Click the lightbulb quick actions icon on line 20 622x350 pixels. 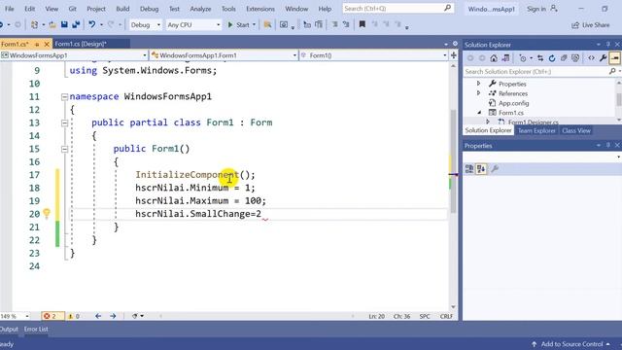(47, 214)
